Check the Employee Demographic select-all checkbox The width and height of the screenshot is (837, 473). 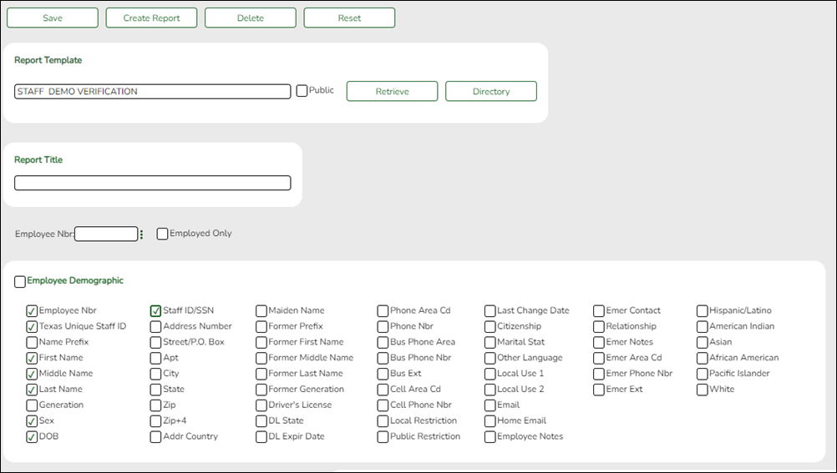(20, 282)
